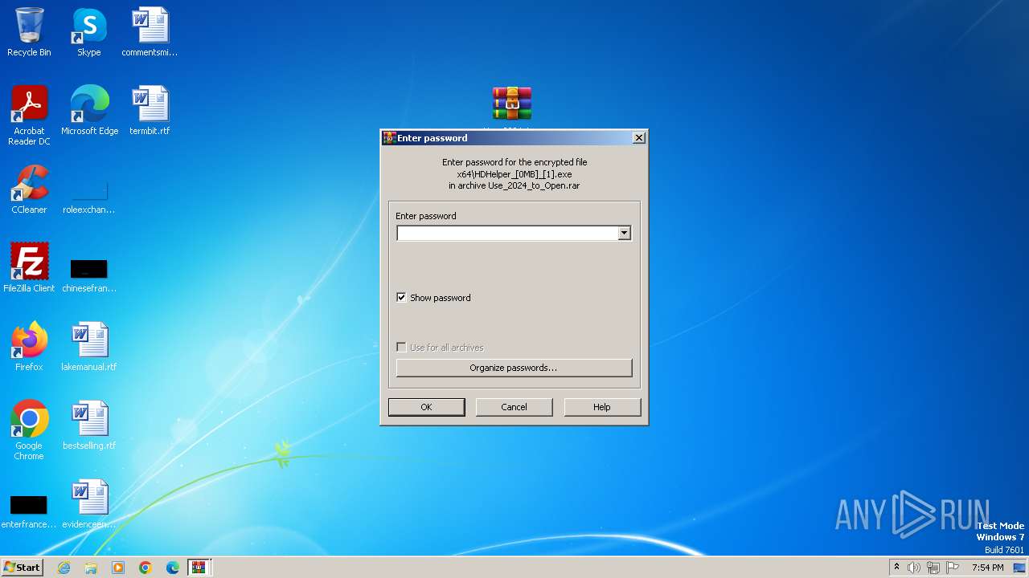The image size is (1029, 578).
Task: Open FileZilla Client shortcut
Action: click(x=29, y=267)
